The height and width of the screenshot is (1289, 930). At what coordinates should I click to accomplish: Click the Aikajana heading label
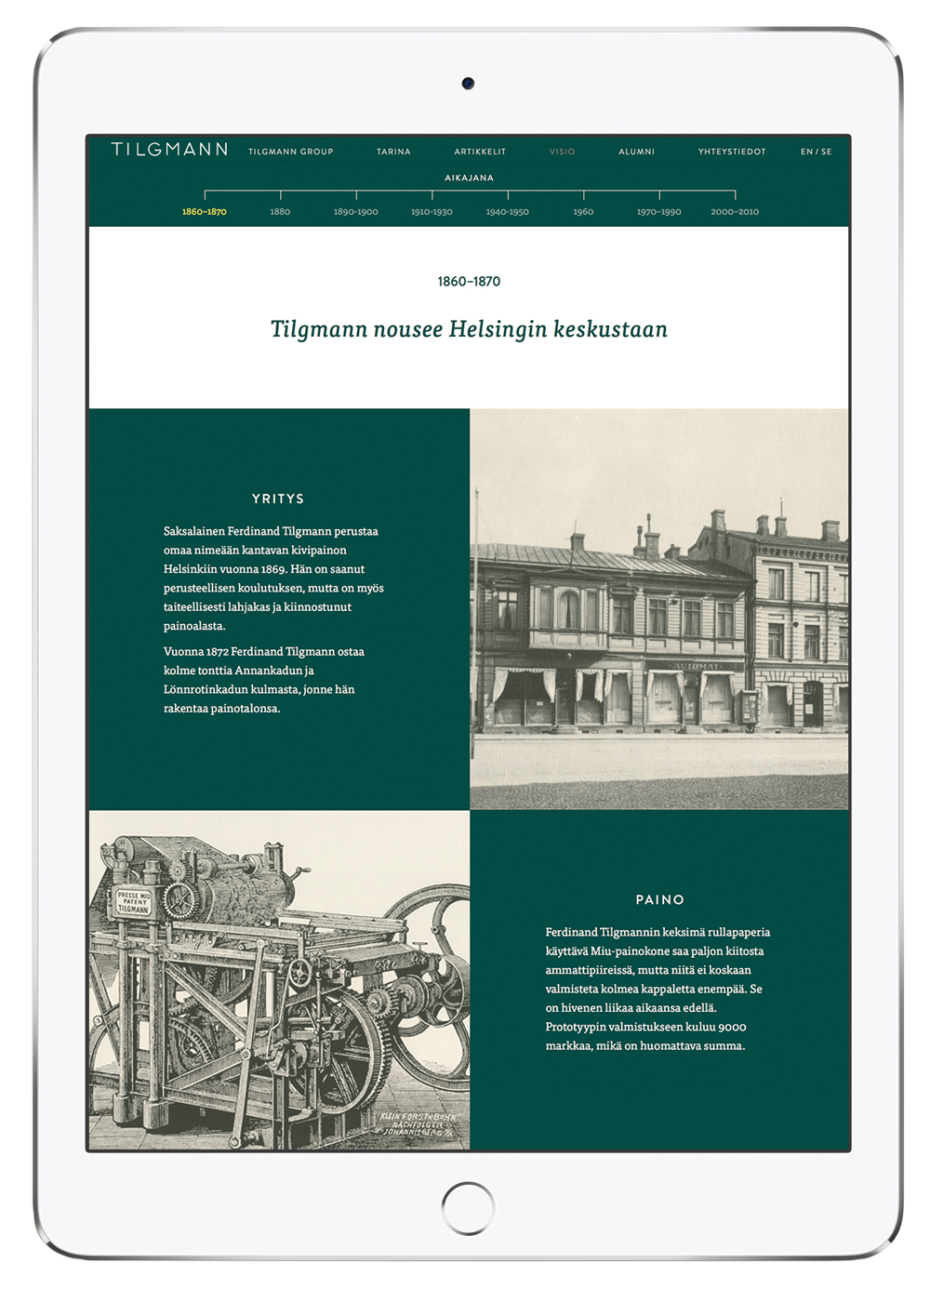click(469, 178)
